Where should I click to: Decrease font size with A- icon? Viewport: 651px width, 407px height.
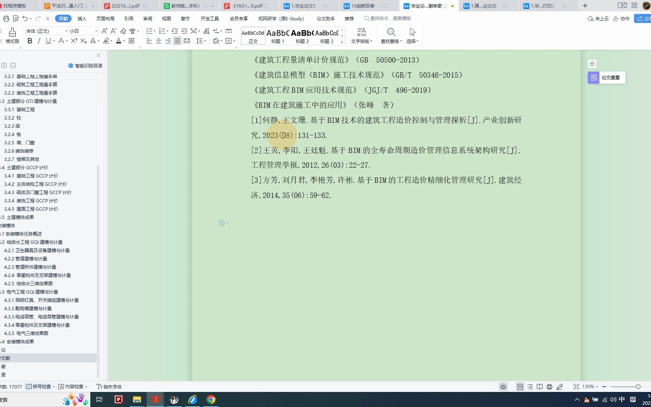(113, 31)
